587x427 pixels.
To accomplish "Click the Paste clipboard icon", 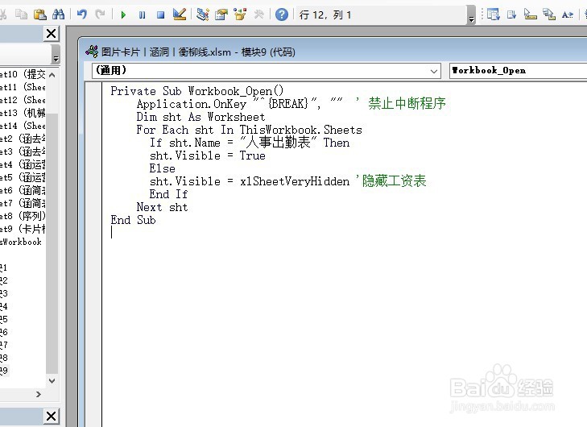I will pos(40,15).
